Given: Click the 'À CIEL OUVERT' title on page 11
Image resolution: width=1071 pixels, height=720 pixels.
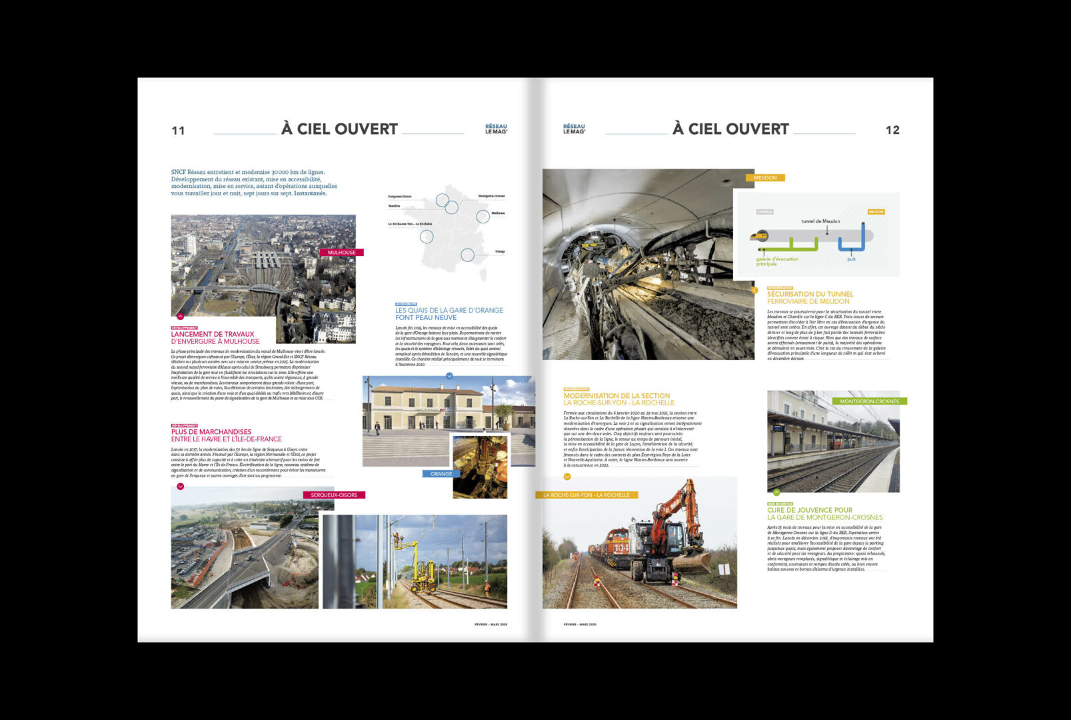Looking at the screenshot, I should tap(339, 129).
